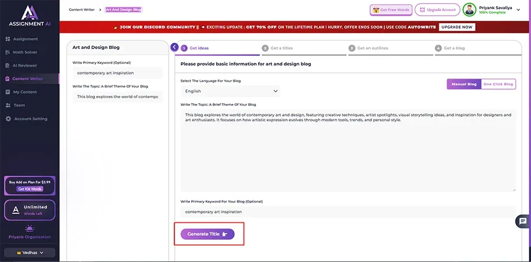Click Get Free Words button
This screenshot has width=531, height=262.
point(391,10)
